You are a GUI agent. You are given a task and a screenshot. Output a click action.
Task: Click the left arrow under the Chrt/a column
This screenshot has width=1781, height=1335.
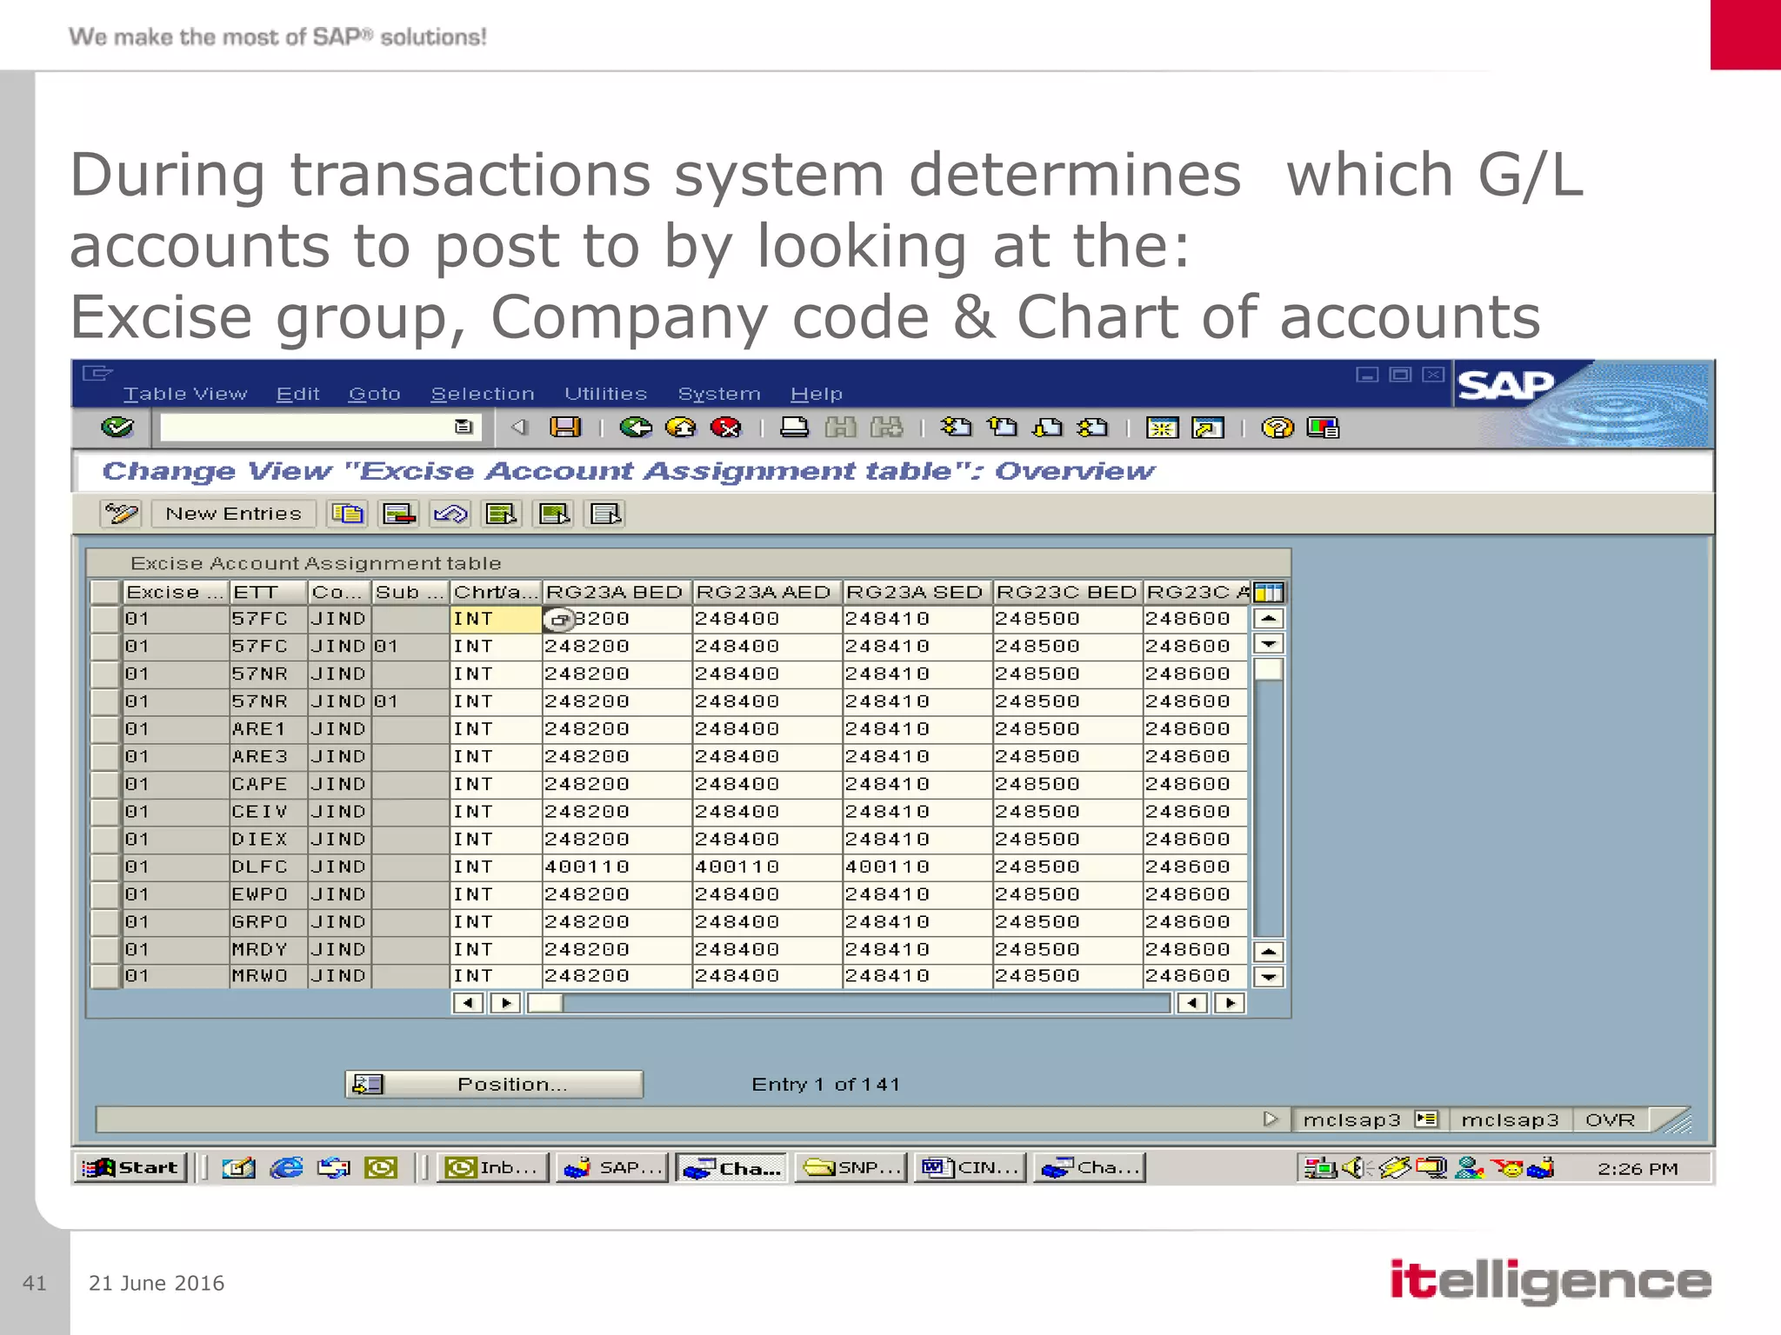click(468, 1003)
